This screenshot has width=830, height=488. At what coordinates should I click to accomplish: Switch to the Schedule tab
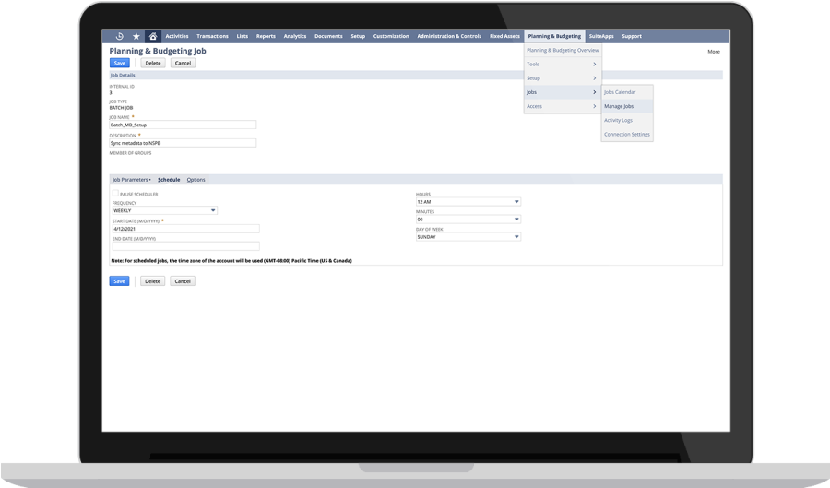pos(169,180)
